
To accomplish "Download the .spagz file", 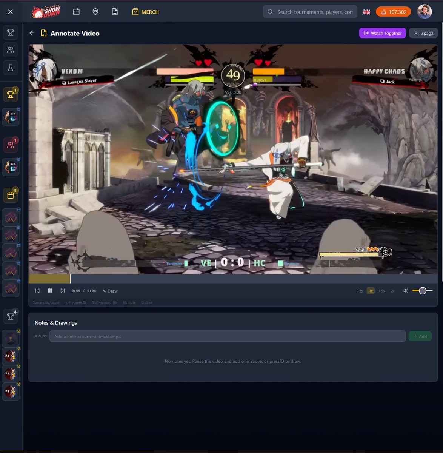I will 423,33.
